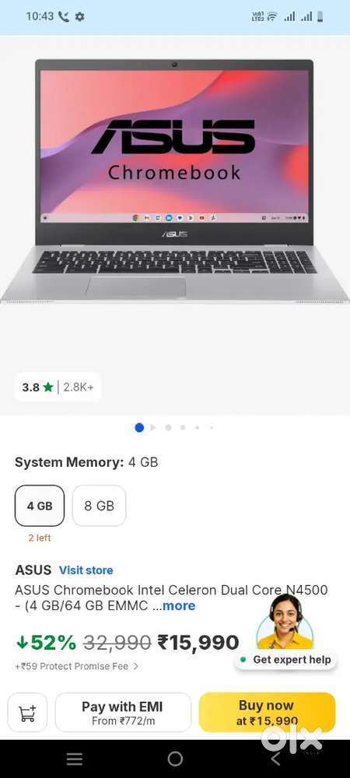Screen dimensions: 350x778
Task: Jump to third image carousel dot
Action: coord(168,427)
